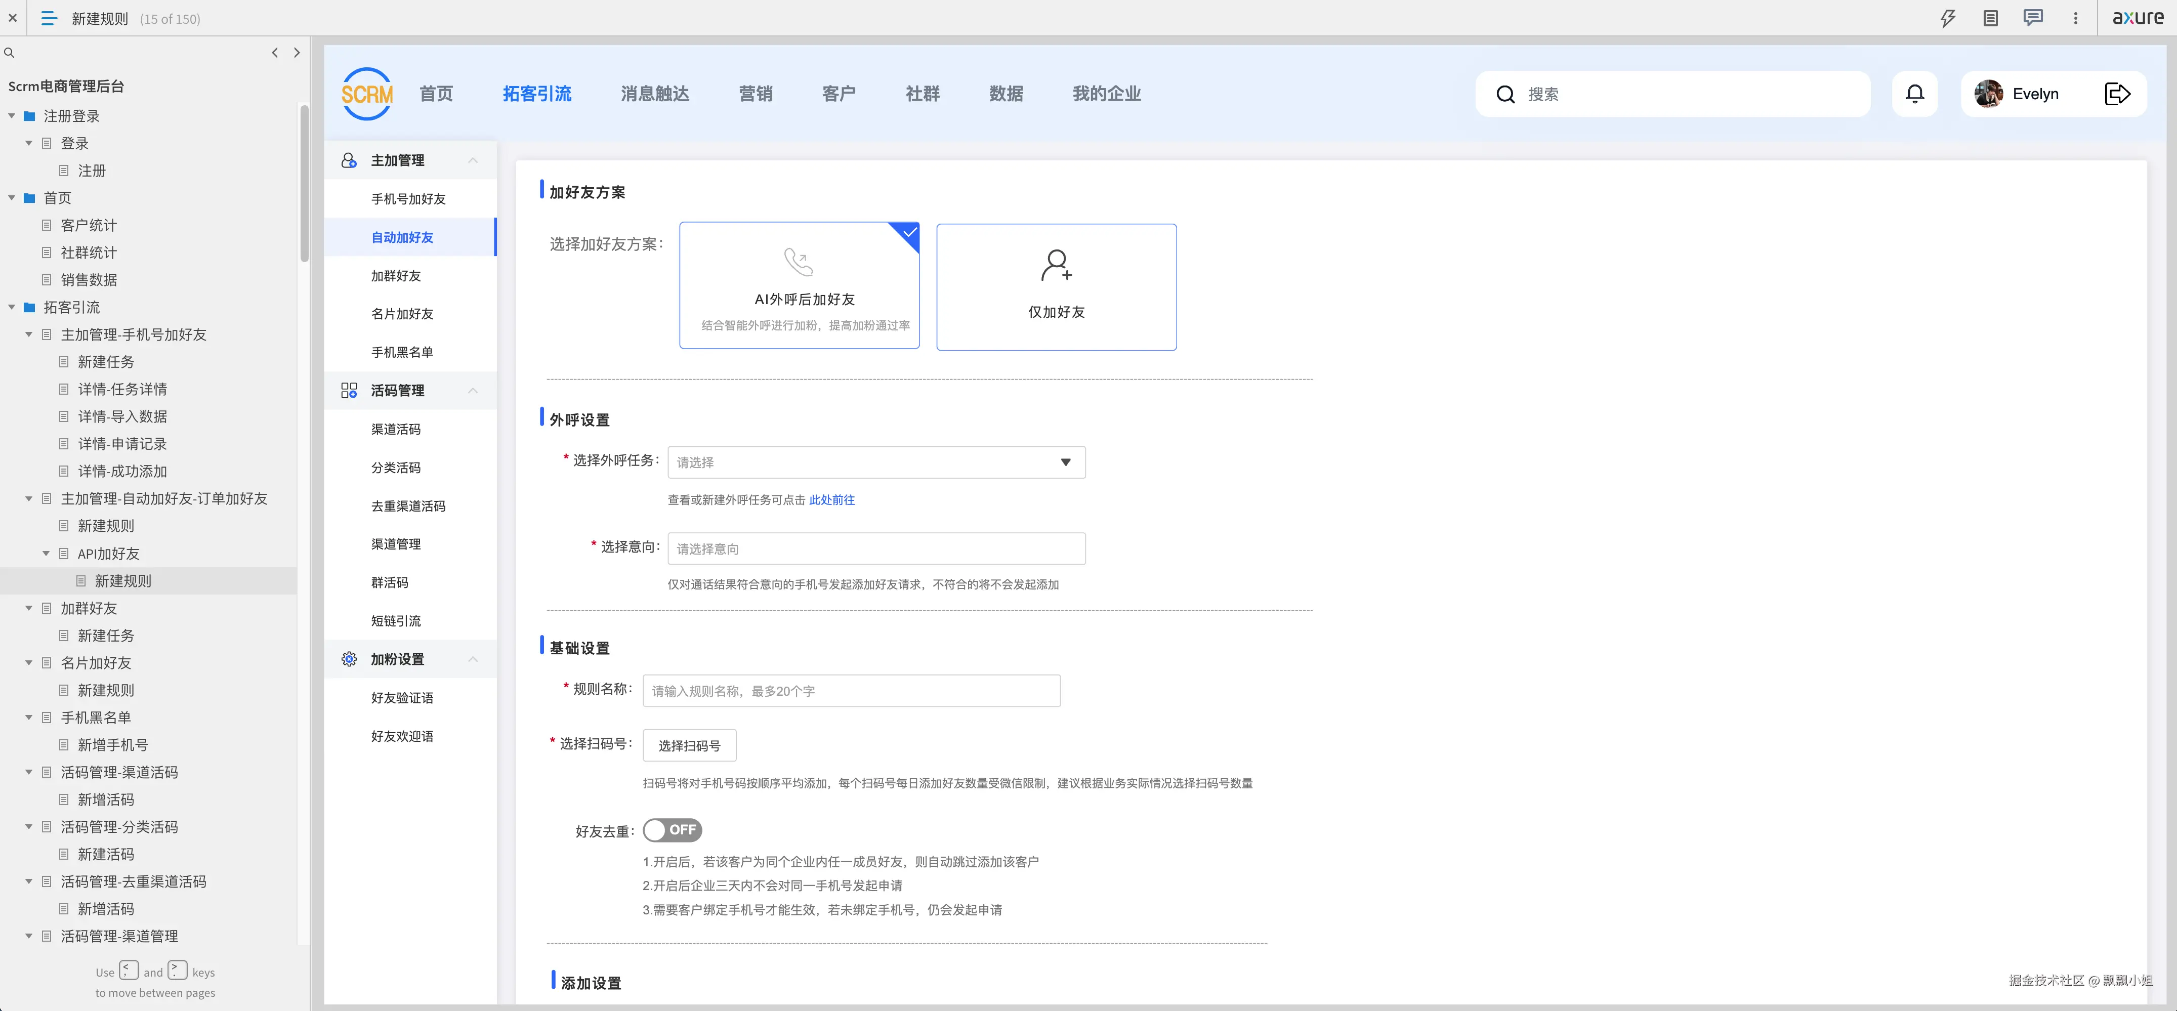
Task: Collapse the 活码管理 sidebar section
Action: tap(473, 390)
